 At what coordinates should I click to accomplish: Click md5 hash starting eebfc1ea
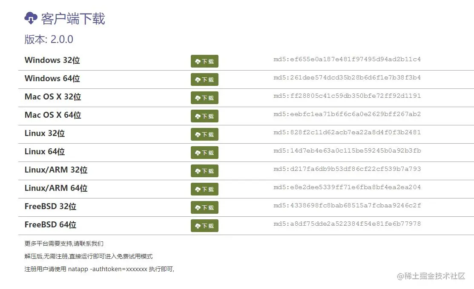coord(347,114)
